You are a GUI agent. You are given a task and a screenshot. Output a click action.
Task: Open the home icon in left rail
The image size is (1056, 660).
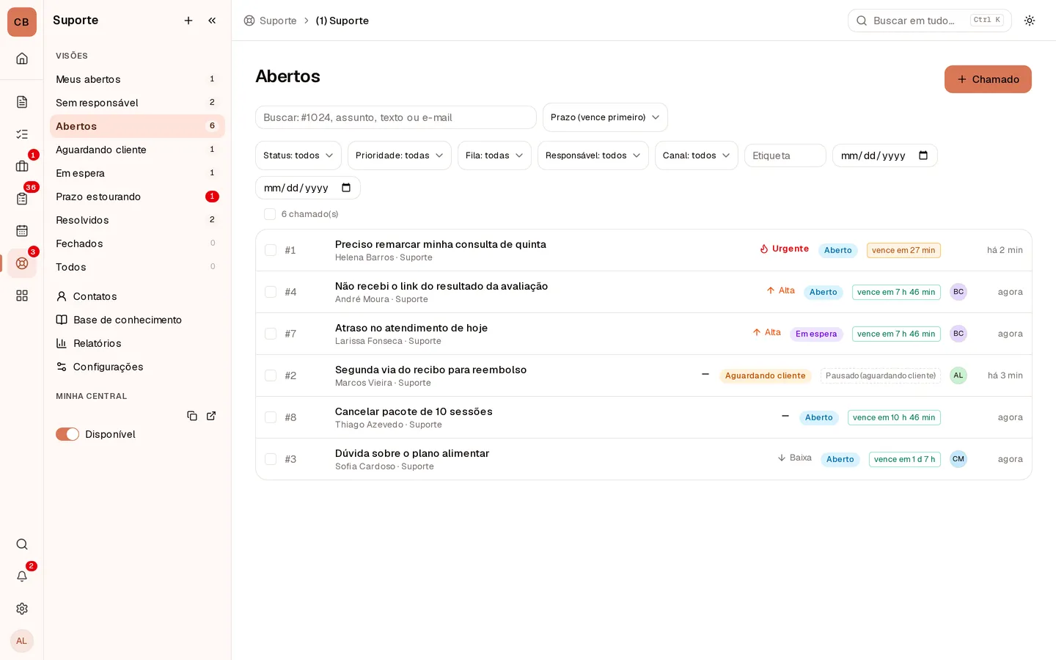tap(22, 59)
